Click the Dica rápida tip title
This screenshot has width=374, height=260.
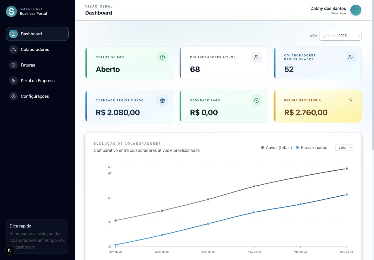click(x=21, y=226)
